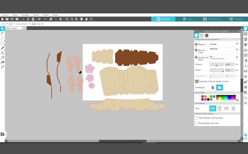The height and width of the screenshot is (154, 248).
Task: Save the document with the disk icon
Action: point(12,19)
